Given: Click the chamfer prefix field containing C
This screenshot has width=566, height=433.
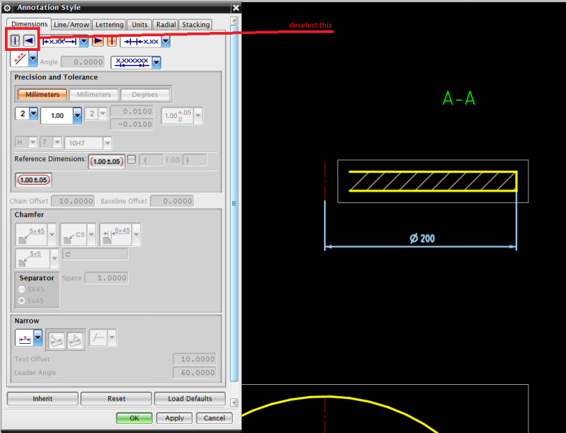Looking at the screenshot, I should [96, 255].
